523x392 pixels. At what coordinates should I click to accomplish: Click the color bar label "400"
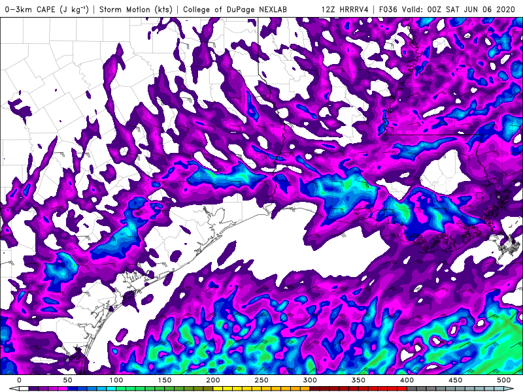pos(407,380)
